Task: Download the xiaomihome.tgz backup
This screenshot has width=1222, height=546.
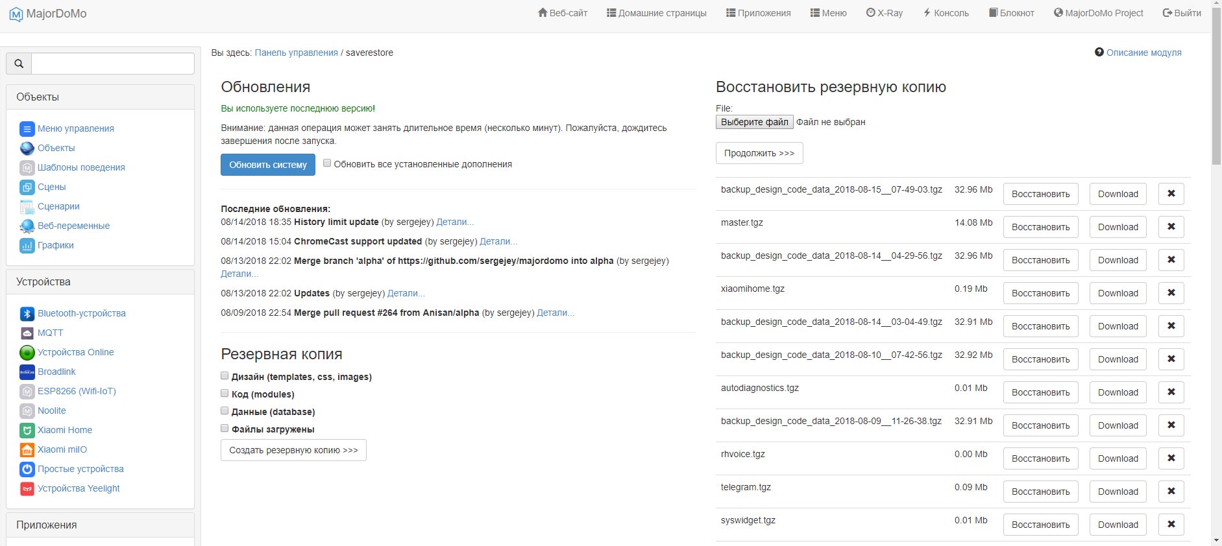Action: (1118, 293)
